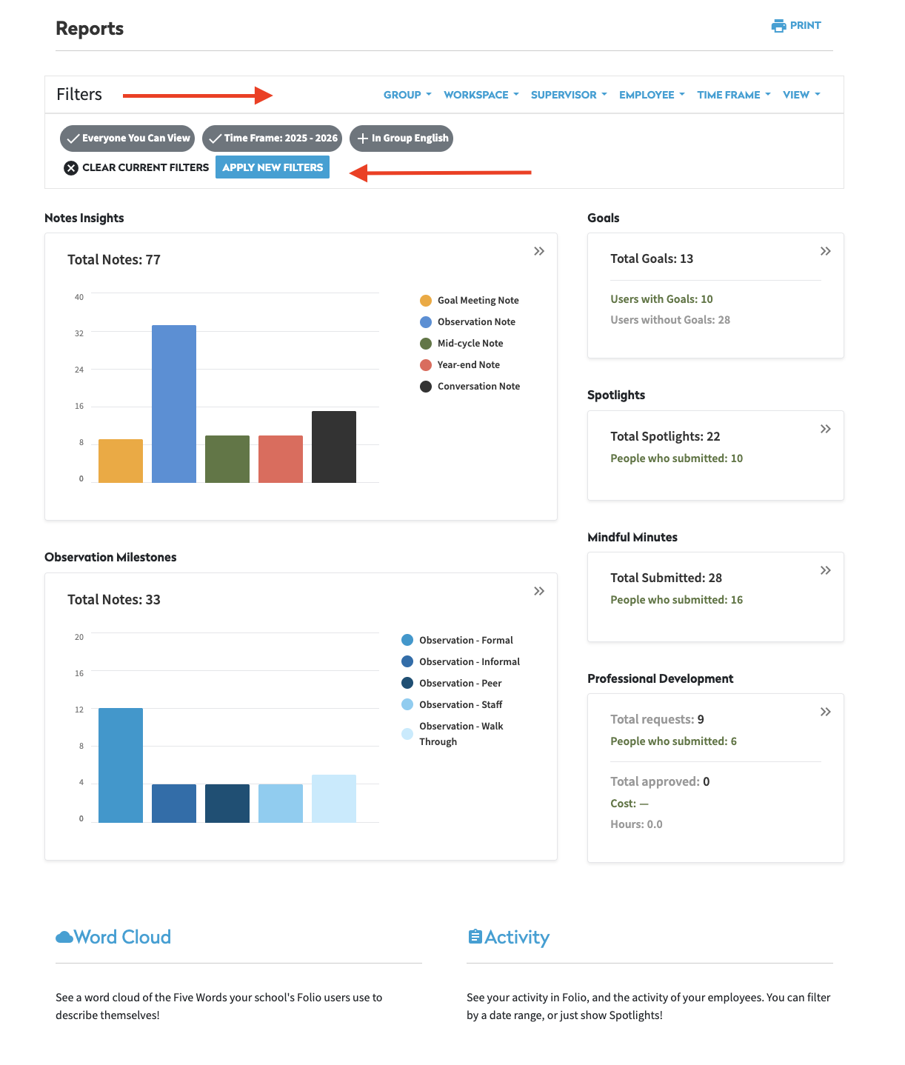Viewport: 905px width, 1065px height.
Task: Open the Total Spotlights double-chevron details
Action: pyautogui.click(x=826, y=429)
